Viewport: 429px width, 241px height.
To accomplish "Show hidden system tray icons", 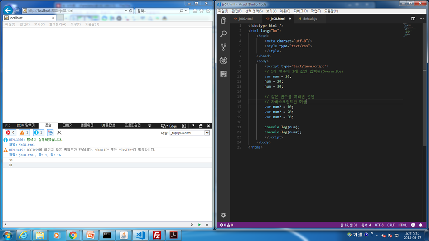I will (377, 235).
